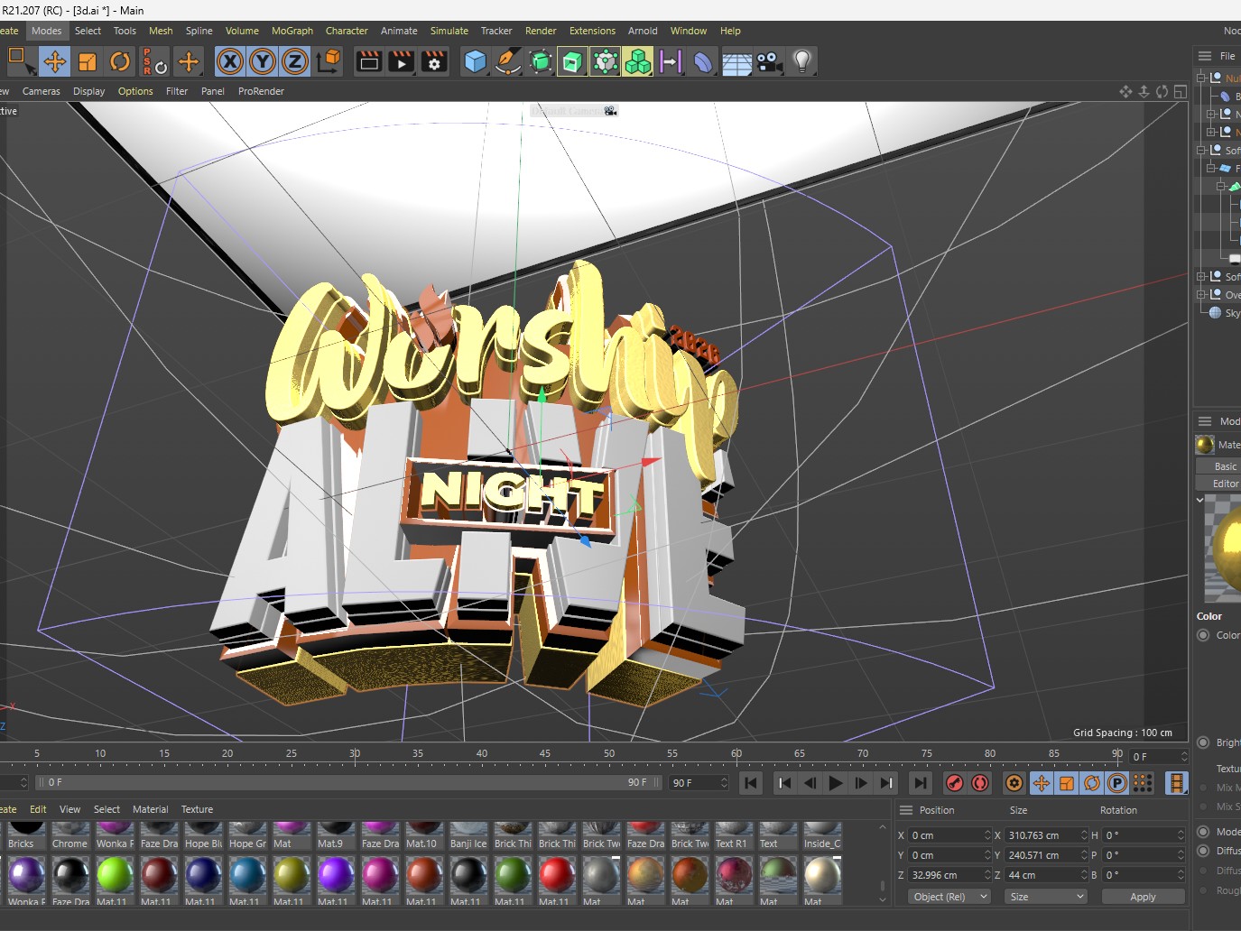Pick the Rotate tool

(120, 61)
